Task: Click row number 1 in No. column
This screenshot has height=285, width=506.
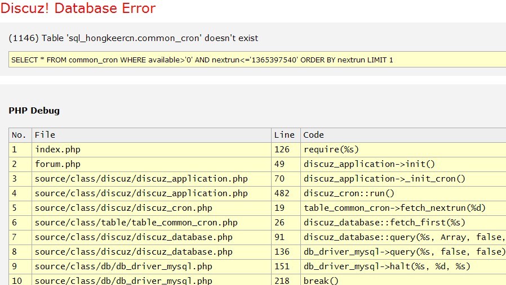Action: pos(14,150)
